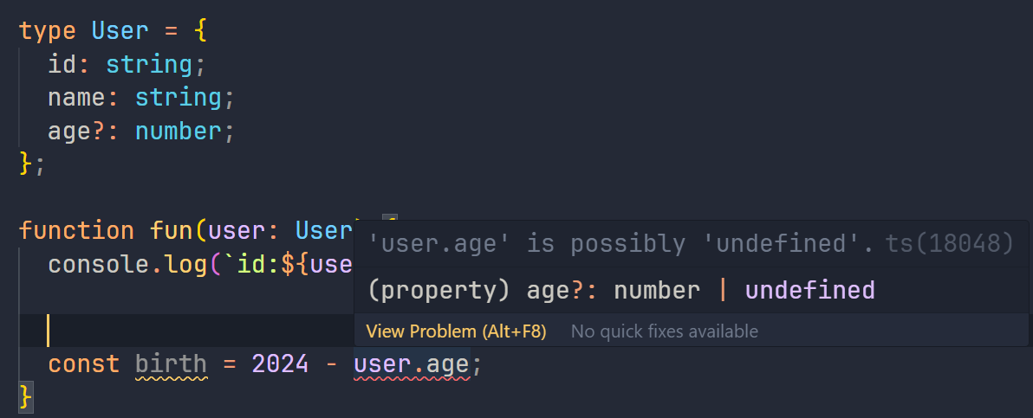Click the 'No quick fixes available' text
The height and width of the screenshot is (418, 1033).
tap(664, 331)
